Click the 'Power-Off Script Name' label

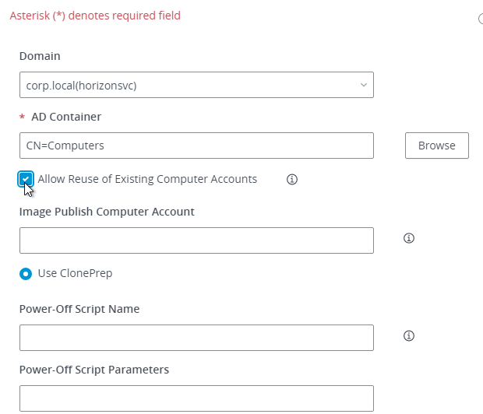(79, 309)
